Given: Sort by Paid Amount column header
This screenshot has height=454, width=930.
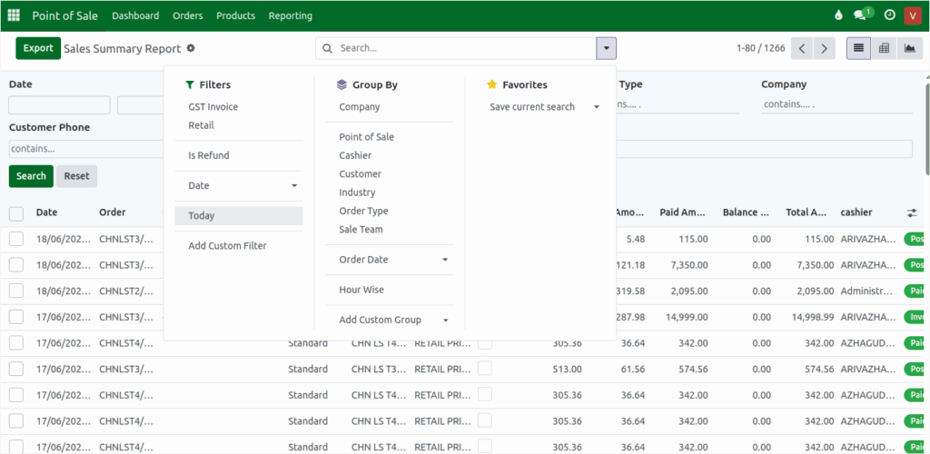Looking at the screenshot, I should (682, 212).
